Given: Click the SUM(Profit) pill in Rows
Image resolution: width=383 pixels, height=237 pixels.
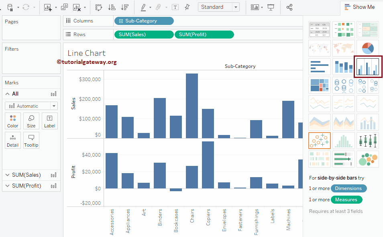Looking at the screenshot, I should point(204,35).
